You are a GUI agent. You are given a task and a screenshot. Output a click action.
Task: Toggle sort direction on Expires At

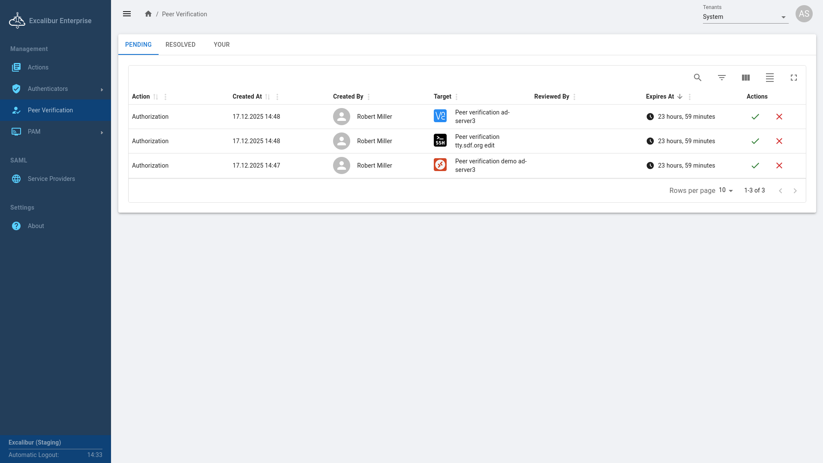(680, 96)
